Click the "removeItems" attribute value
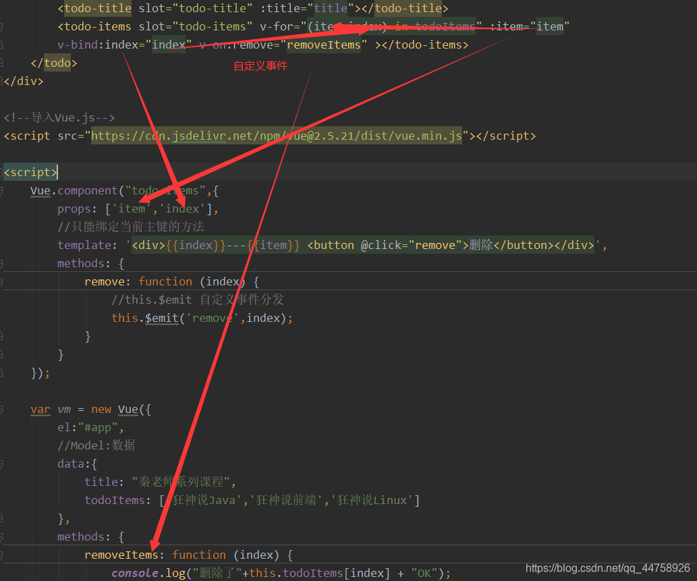Viewport: 697px width, 581px height. tap(324, 45)
